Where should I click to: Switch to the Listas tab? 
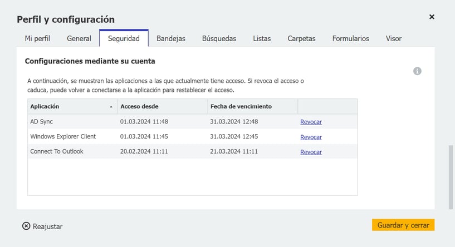click(262, 38)
